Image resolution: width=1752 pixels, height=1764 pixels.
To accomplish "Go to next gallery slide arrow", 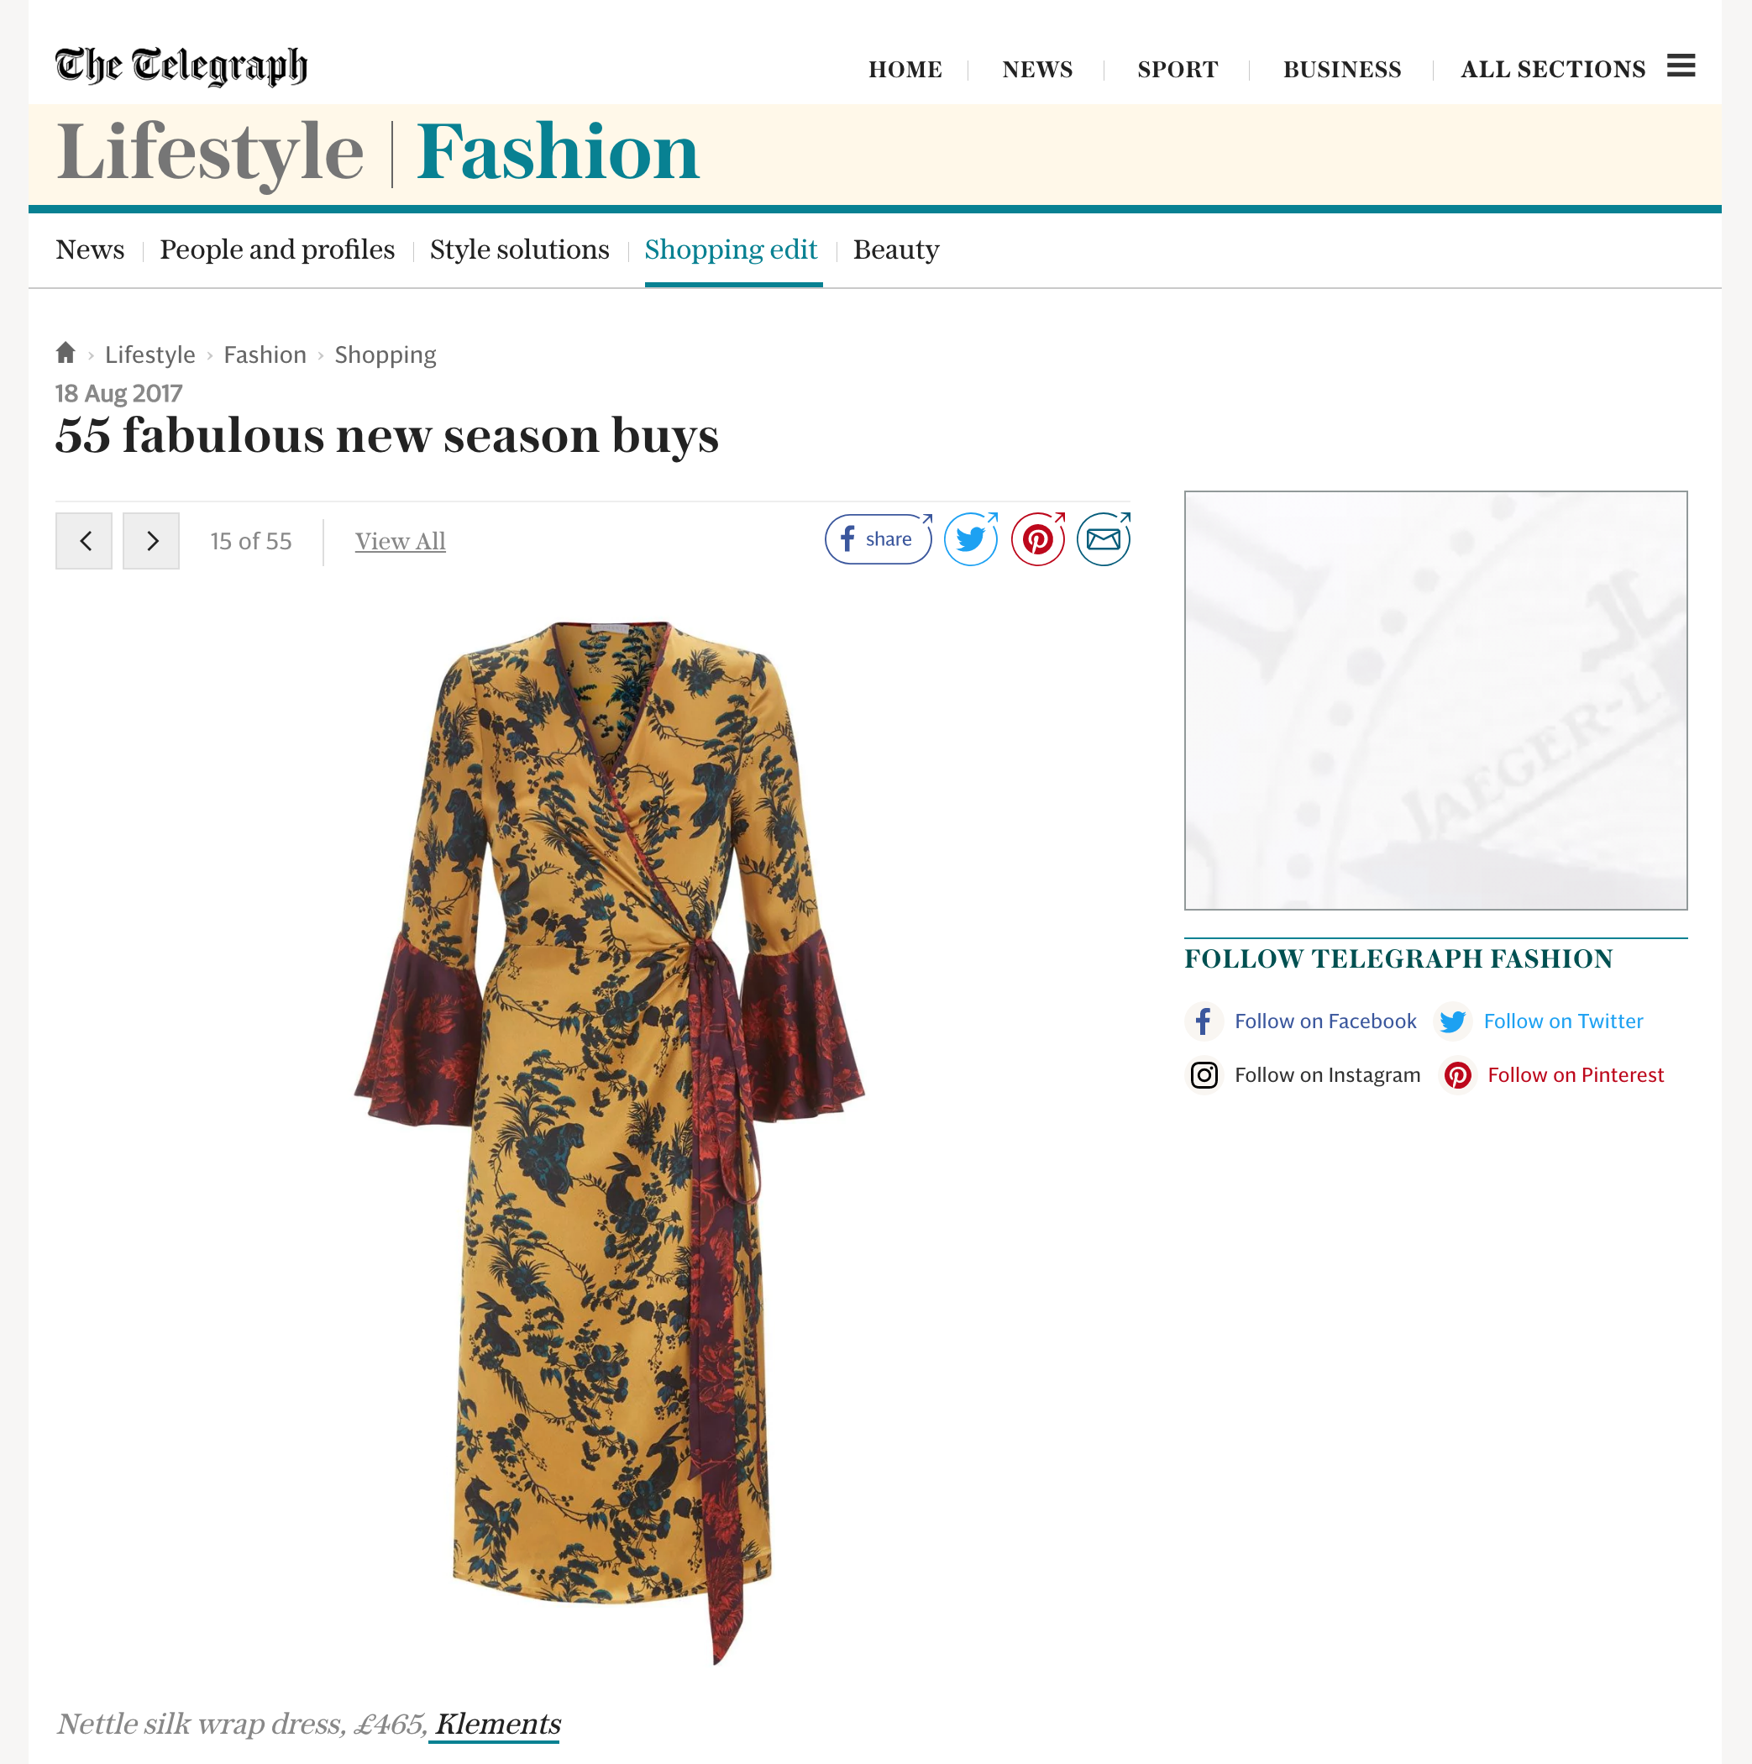I will pyautogui.click(x=151, y=540).
